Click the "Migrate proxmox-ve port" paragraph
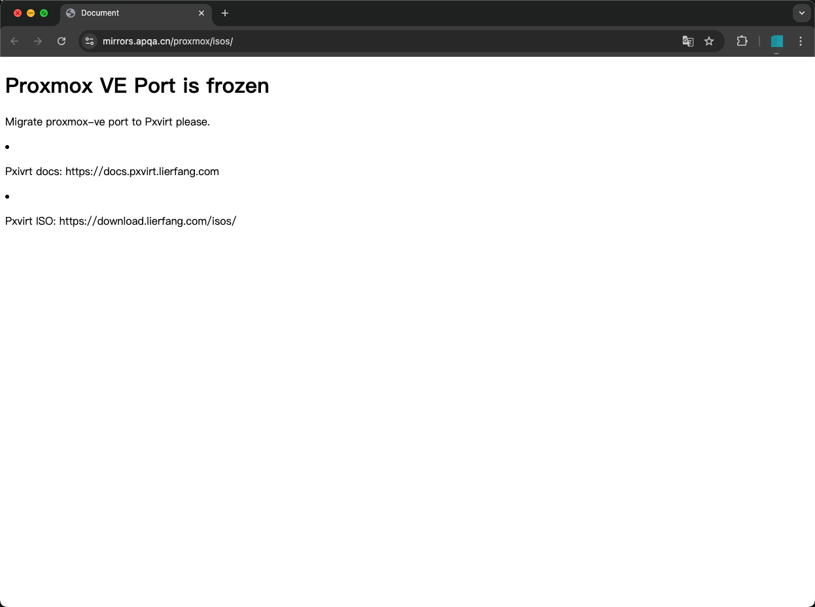The image size is (815, 607). (107, 122)
